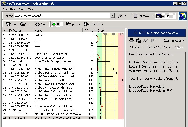Open the View menu

(x=21, y=9)
